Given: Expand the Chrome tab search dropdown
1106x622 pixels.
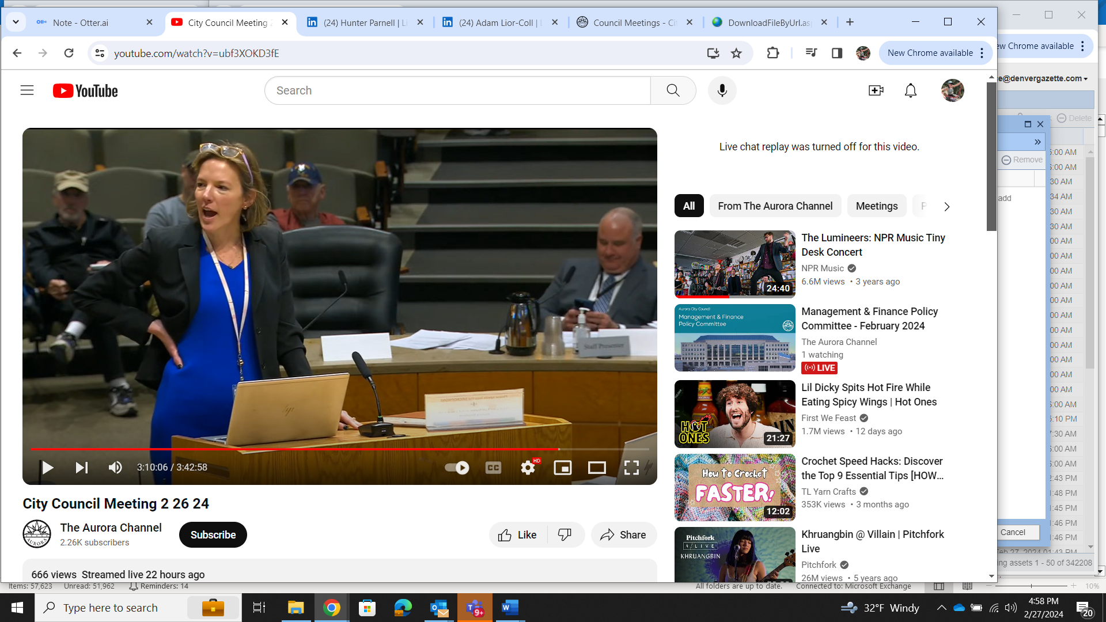Looking at the screenshot, I should point(16,22).
